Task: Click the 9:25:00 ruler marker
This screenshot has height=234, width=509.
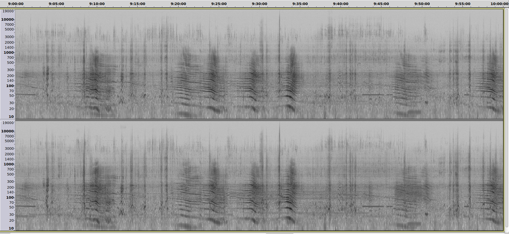Action: pos(219,4)
